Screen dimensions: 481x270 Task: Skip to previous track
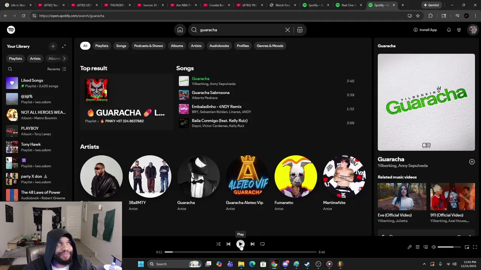pyautogui.click(x=228, y=244)
